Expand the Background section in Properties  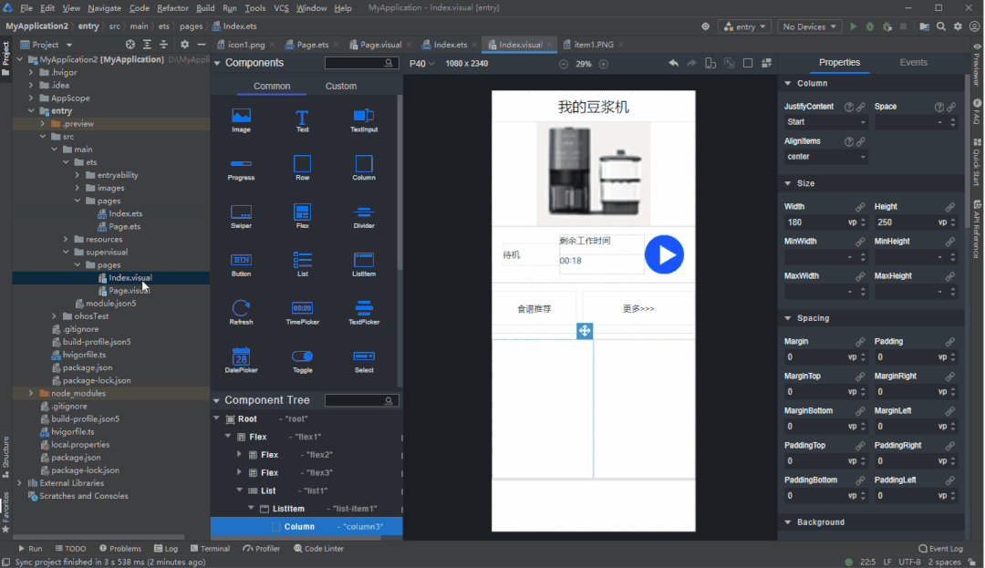click(x=788, y=522)
